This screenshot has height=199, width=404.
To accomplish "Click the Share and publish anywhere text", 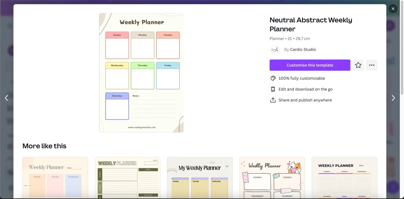I will [305, 100].
